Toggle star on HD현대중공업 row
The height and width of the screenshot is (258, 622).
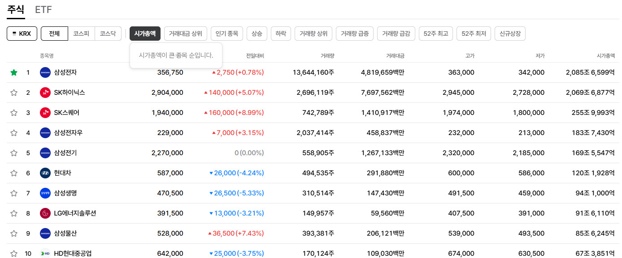point(14,254)
